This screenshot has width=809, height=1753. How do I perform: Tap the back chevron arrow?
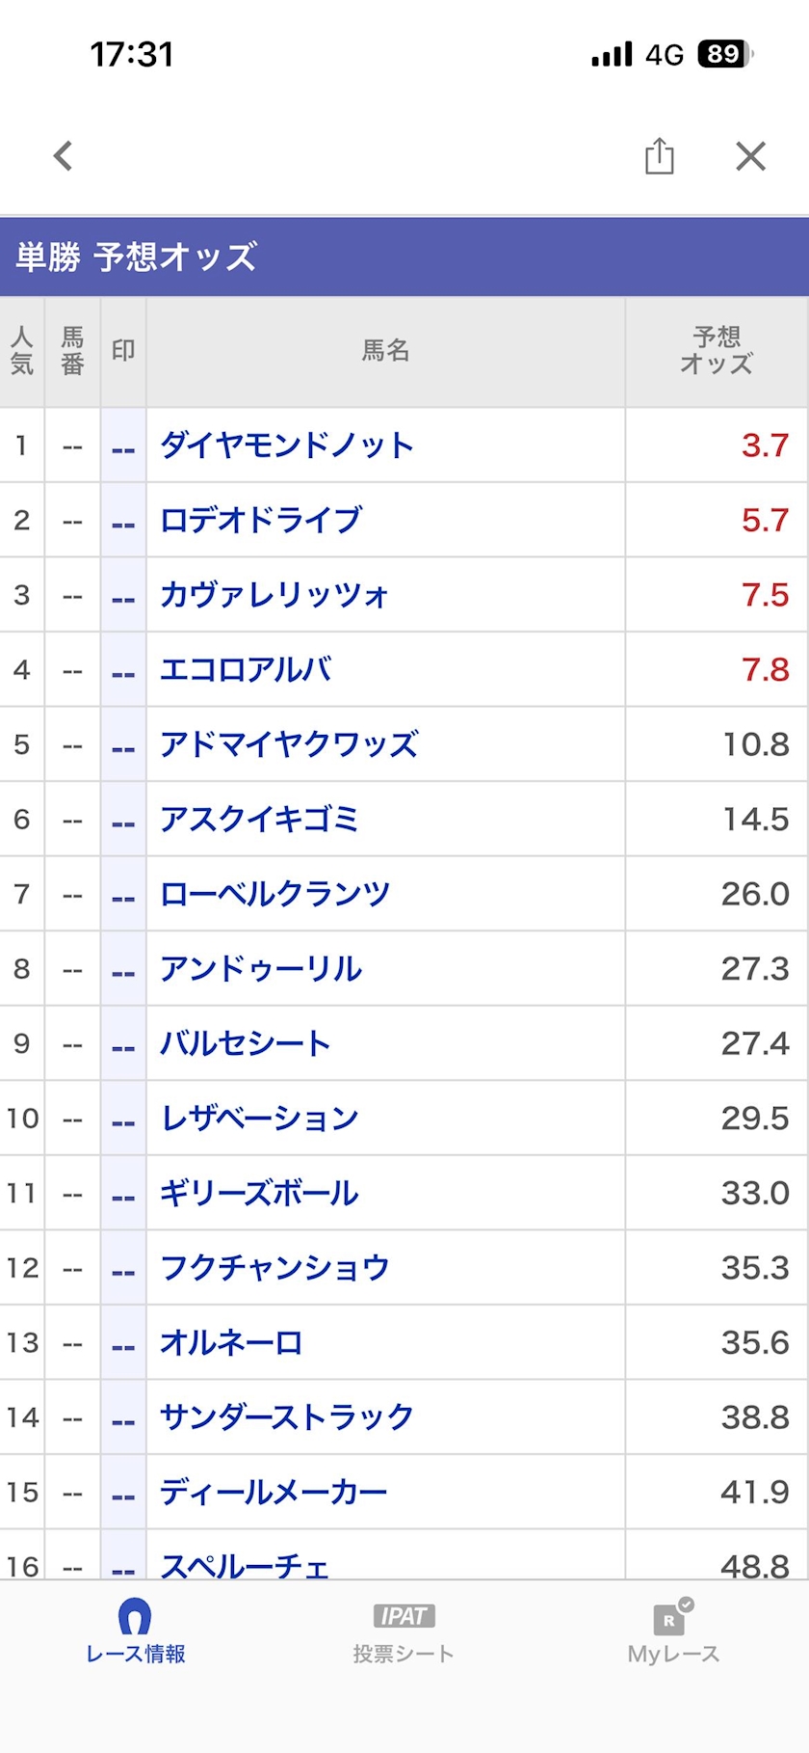point(64,155)
